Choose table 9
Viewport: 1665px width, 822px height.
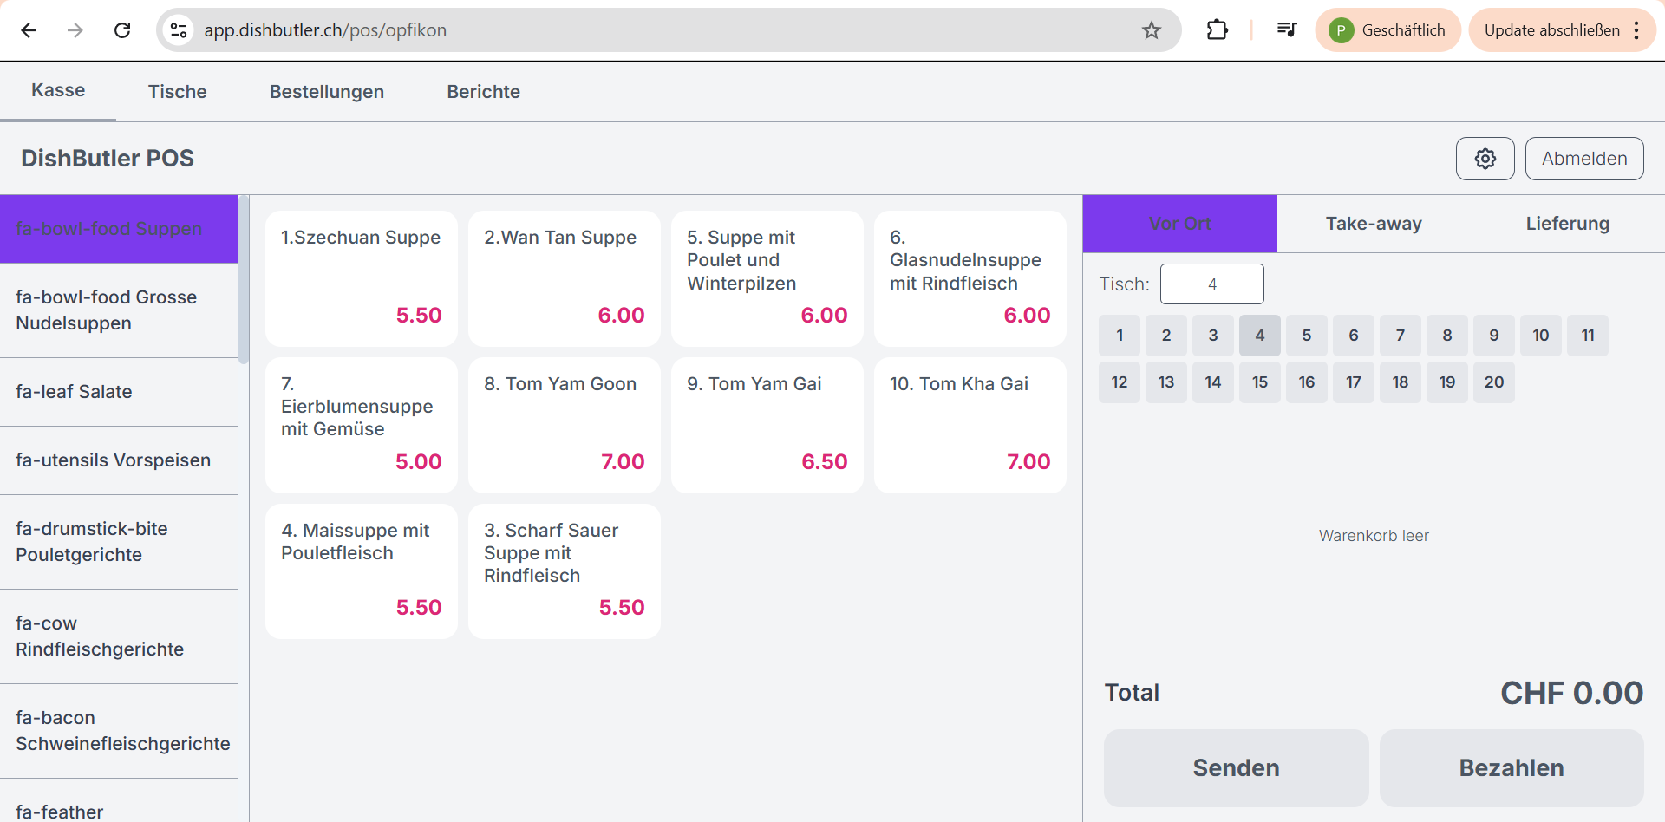pyautogui.click(x=1494, y=336)
